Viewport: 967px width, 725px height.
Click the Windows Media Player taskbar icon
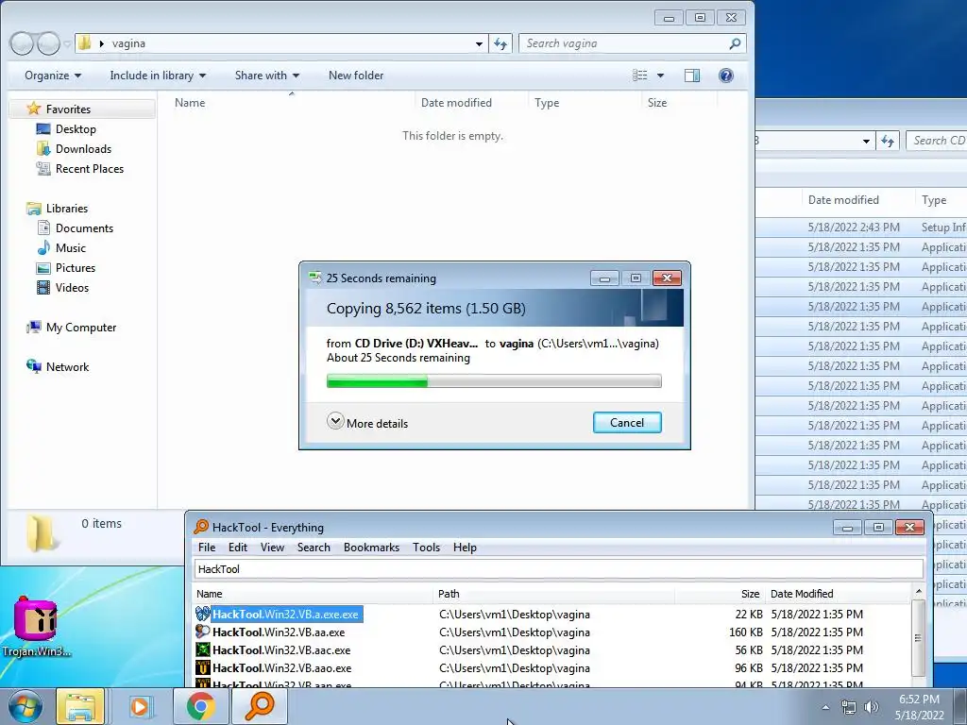[140, 706]
